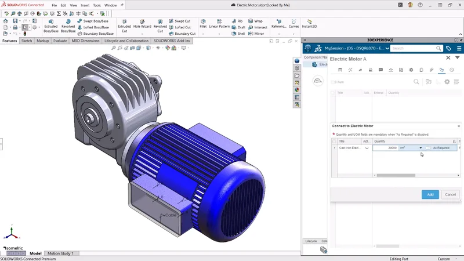
Task: Check the select-all checkbox in Connect dialog header
Action: coord(334,141)
